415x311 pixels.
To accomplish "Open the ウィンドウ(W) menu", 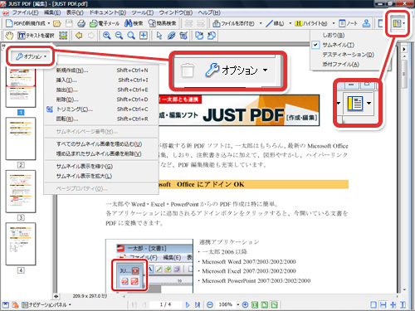I will (176, 12).
